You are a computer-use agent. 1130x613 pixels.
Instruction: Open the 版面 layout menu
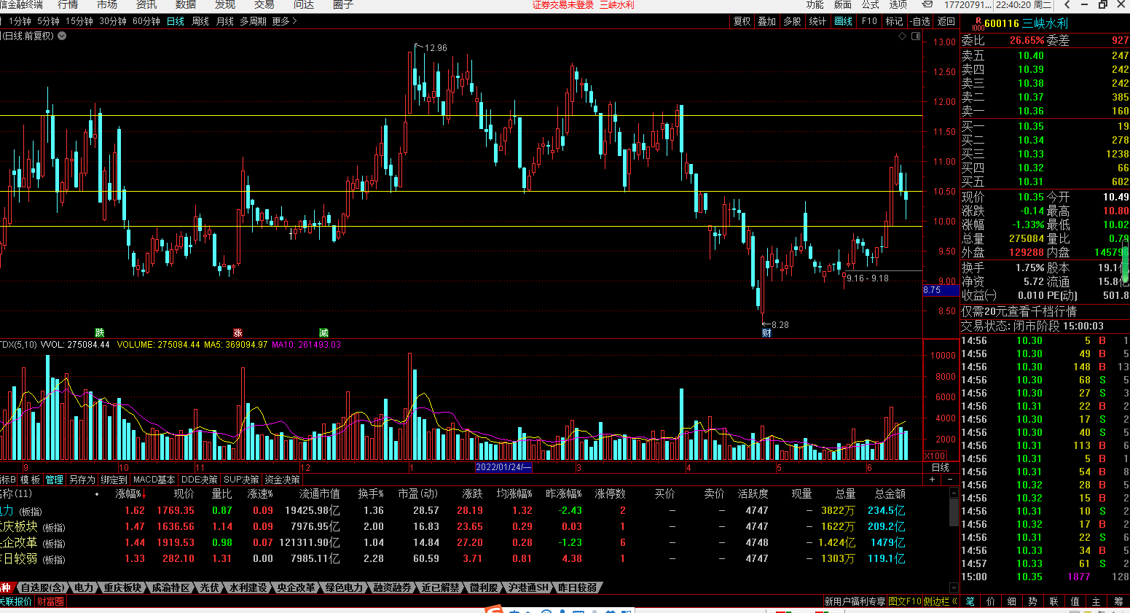[843, 4]
